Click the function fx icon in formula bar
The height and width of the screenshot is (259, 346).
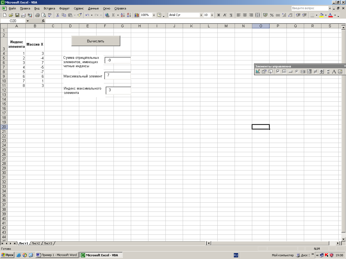43,21
